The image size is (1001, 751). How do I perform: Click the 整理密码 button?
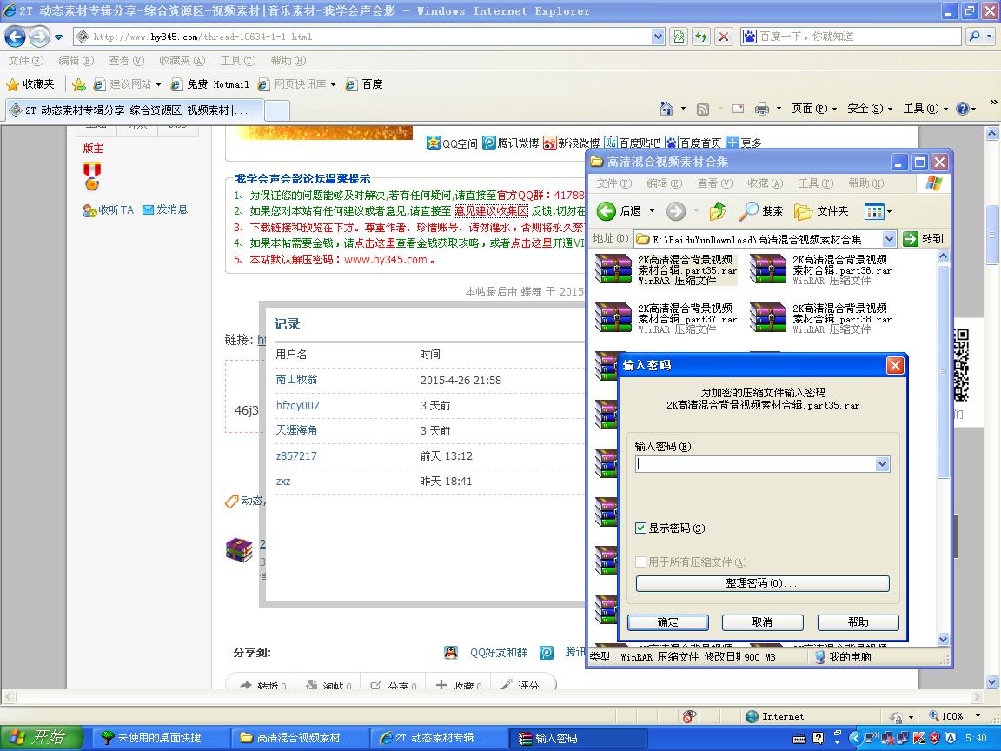pyautogui.click(x=762, y=583)
